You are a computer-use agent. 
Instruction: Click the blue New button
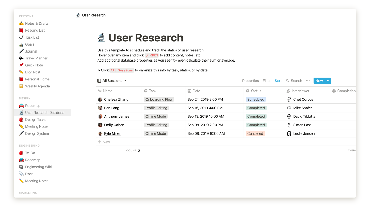[x=319, y=81]
